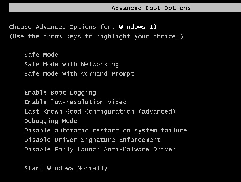The image size is (241, 182).
Task: Pick Disable Driver Signature Enforcement
Action: coord(92,140)
